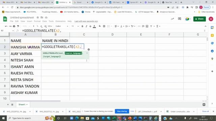Screen dimensions: 216x121
Task: Click the Last edit was seconds ago link
Action: point(86,21)
